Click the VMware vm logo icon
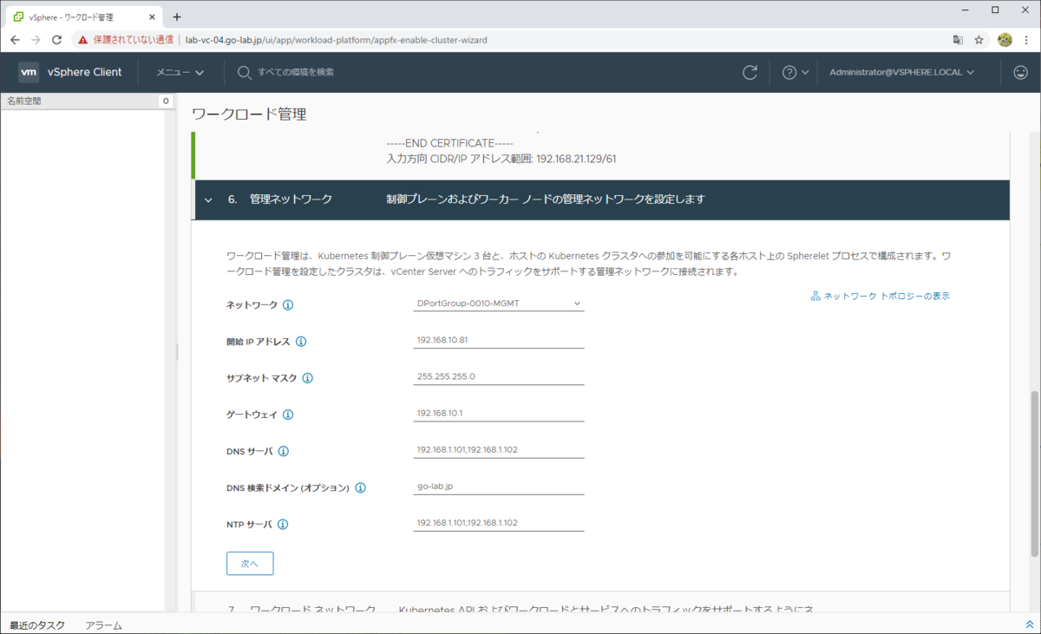Screen dimensions: 1041x634 click(29, 72)
